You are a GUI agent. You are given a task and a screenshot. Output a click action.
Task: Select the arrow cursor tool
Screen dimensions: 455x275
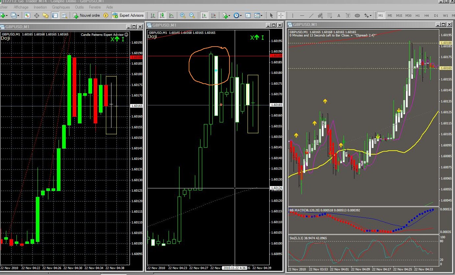[271, 15]
